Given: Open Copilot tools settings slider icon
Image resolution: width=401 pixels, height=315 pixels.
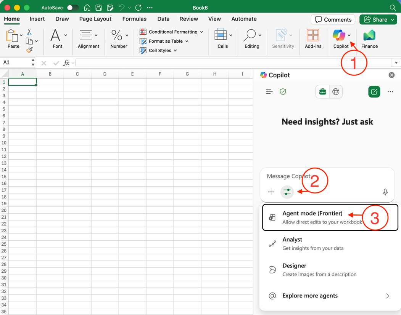Looking at the screenshot, I should (287, 192).
